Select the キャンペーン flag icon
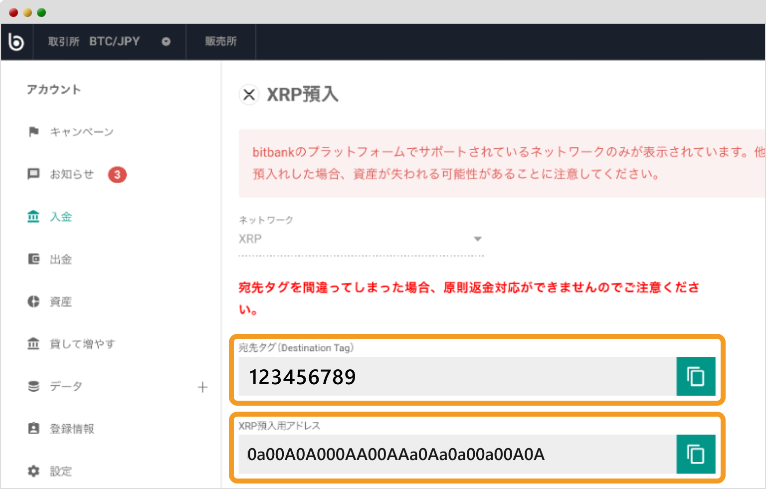This screenshot has width=766, height=489. 33,131
